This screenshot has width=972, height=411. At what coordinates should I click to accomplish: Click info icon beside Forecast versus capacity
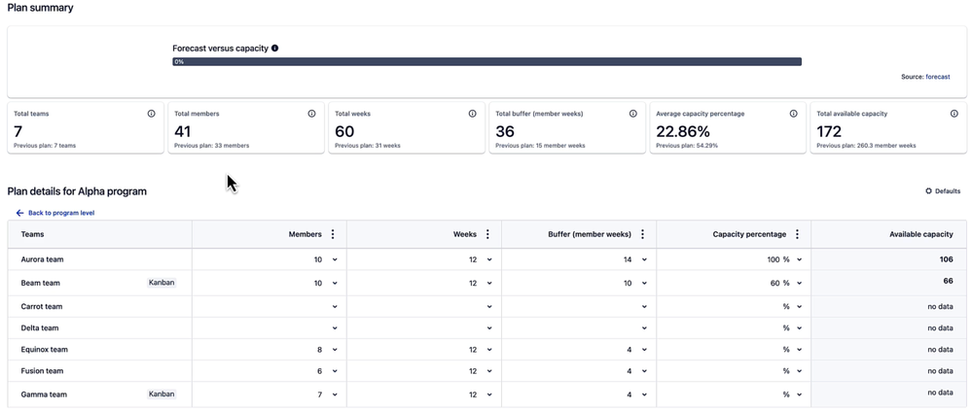pyautogui.click(x=274, y=48)
